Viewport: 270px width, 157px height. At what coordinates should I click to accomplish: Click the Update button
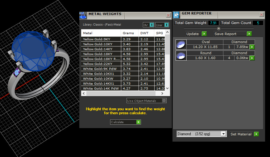(194, 34)
